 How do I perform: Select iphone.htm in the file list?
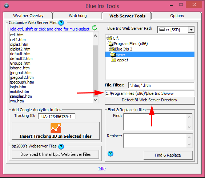pos(20,68)
